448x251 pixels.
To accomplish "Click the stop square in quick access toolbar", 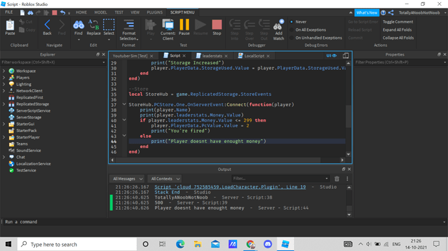I will [55, 12].
